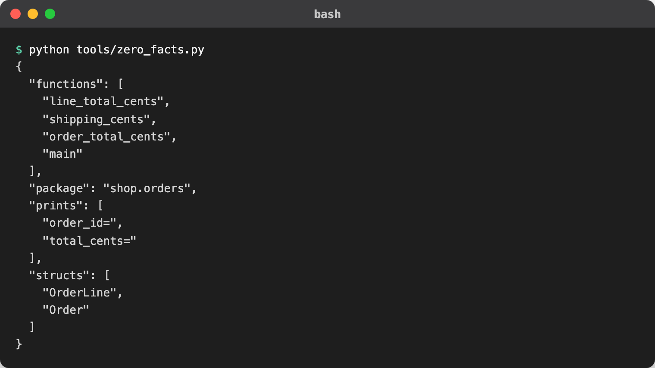Click the "order_id=" string

coord(79,223)
